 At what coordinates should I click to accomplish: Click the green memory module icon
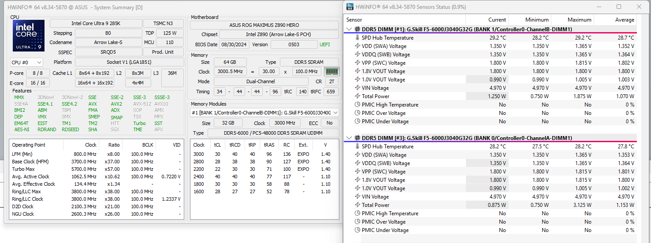[x=332, y=71]
